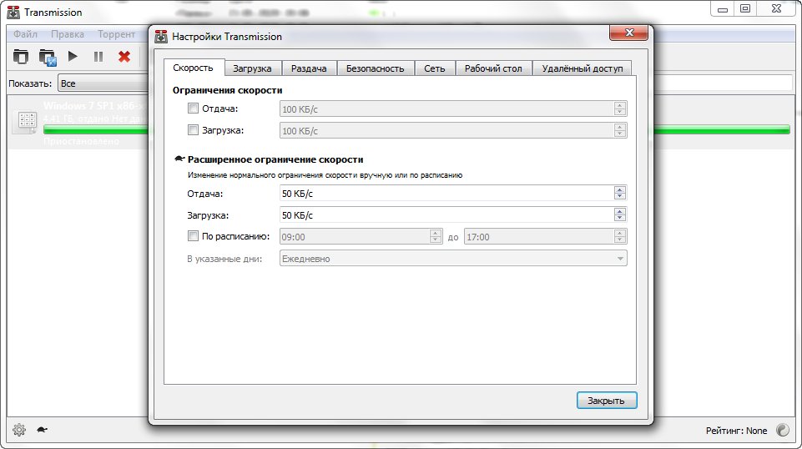The height and width of the screenshot is (449, 802).
Task: Switch to the Рабочий стол tab
Action: (x=493, y=68)
